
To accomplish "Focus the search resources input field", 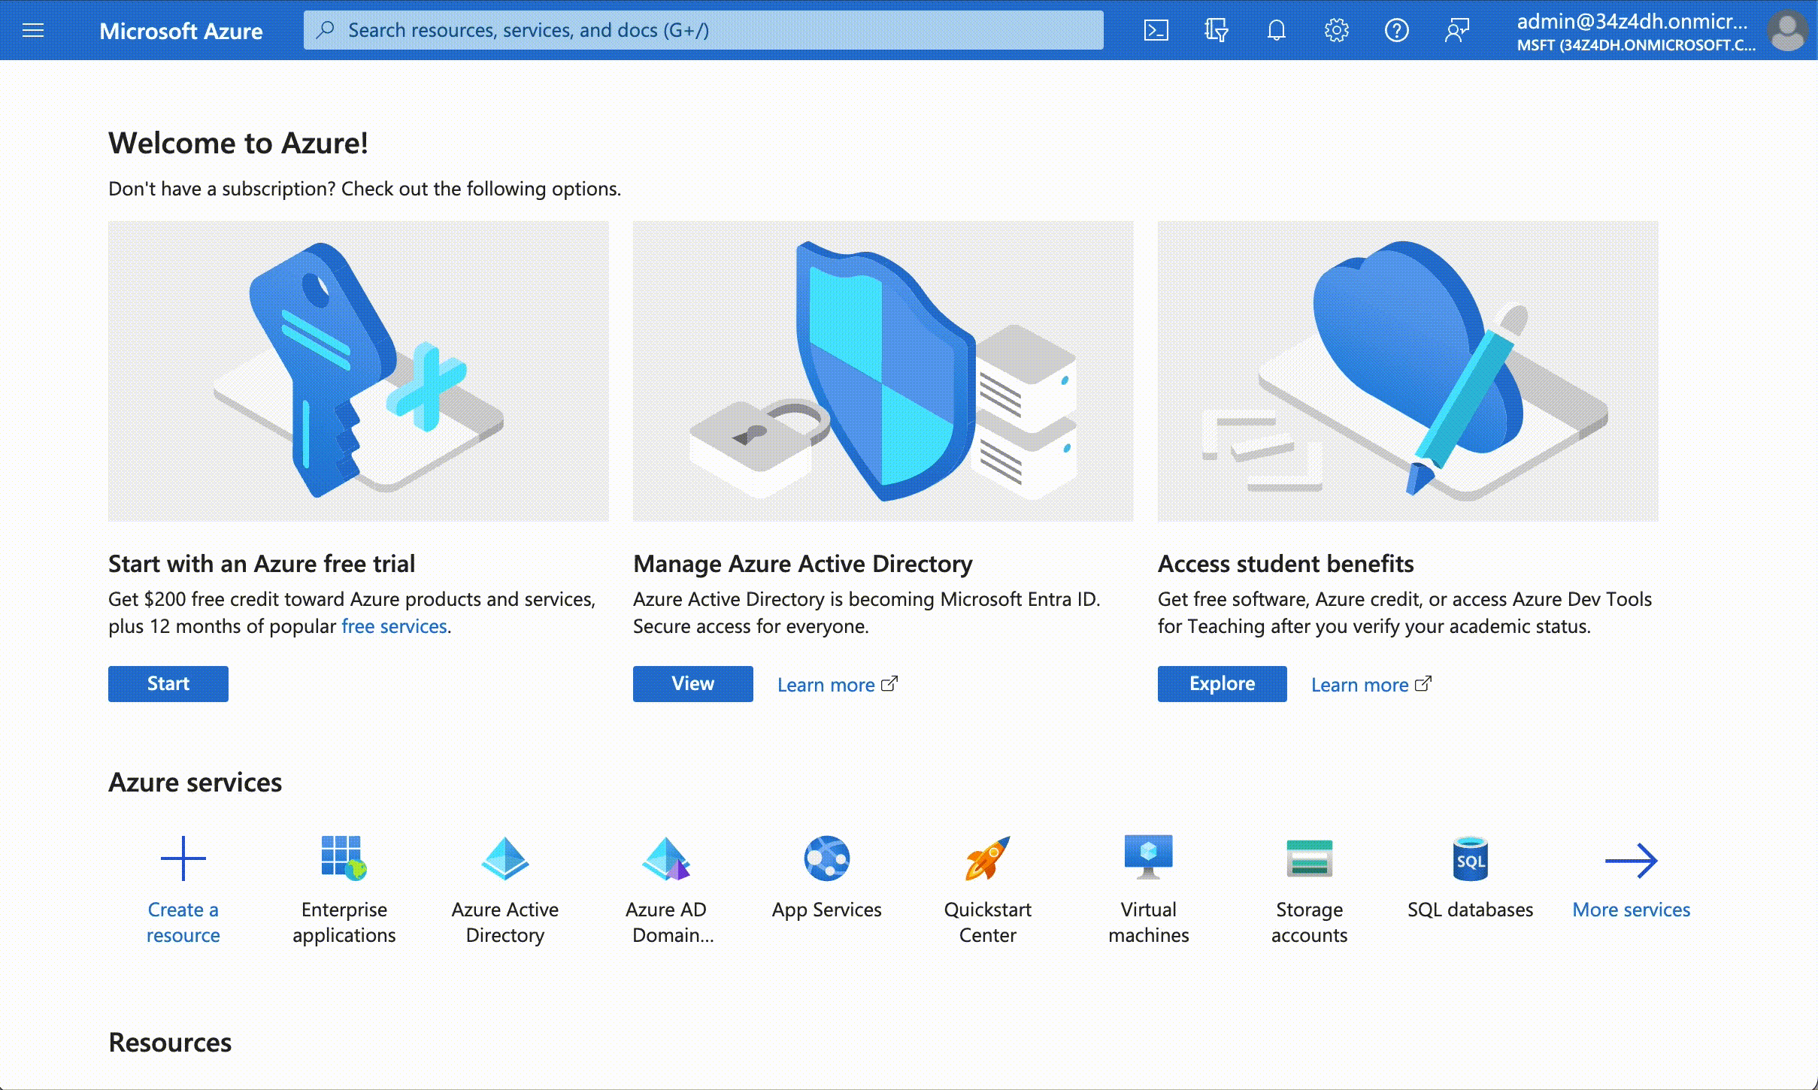I will coord(703,30).
